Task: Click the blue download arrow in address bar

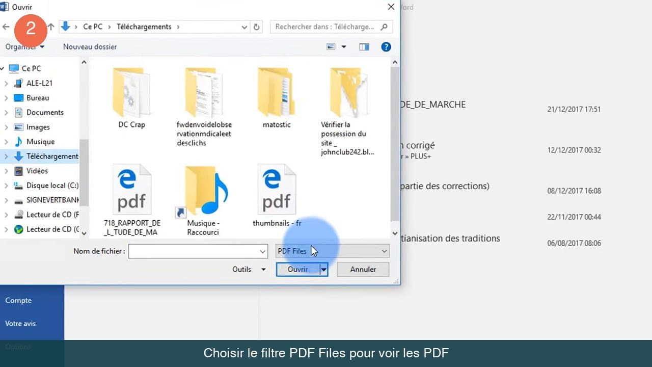Action: (x=65, y=27)
